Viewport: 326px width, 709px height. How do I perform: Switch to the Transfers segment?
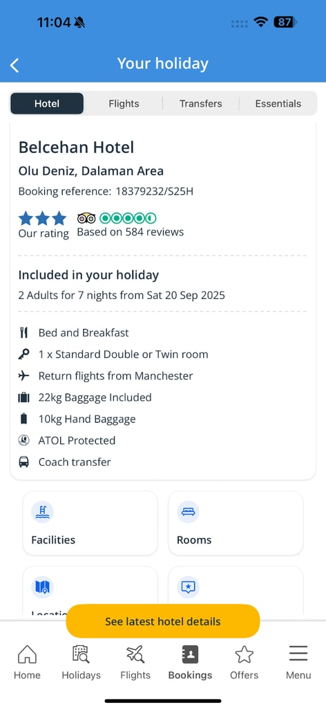[x=201, y=104]
